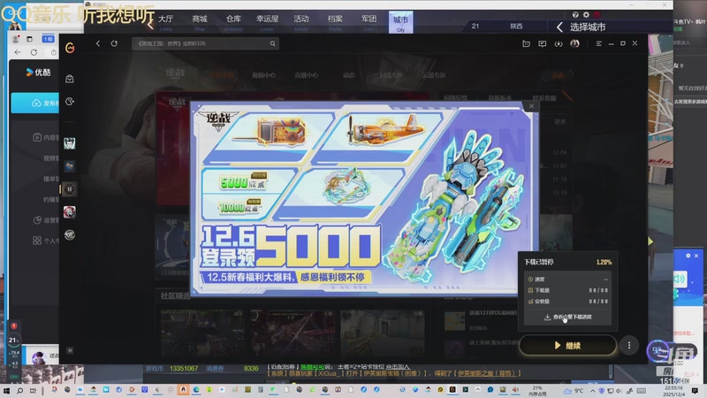The image size is (707, 398).
Task: Select the round emblem game icon in sidebar
Action: (70, 235)
